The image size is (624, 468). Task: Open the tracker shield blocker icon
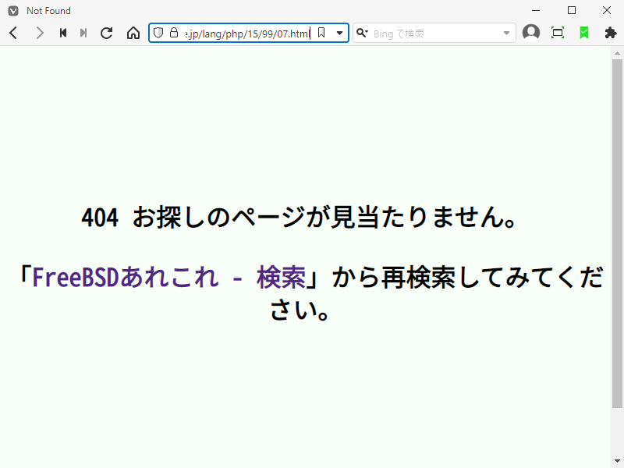(158, 33)
